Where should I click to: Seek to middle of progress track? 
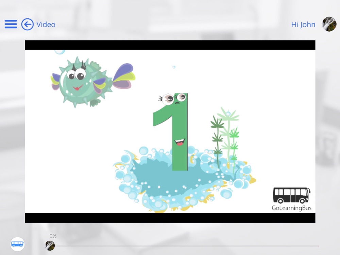[x=184, y=246]
